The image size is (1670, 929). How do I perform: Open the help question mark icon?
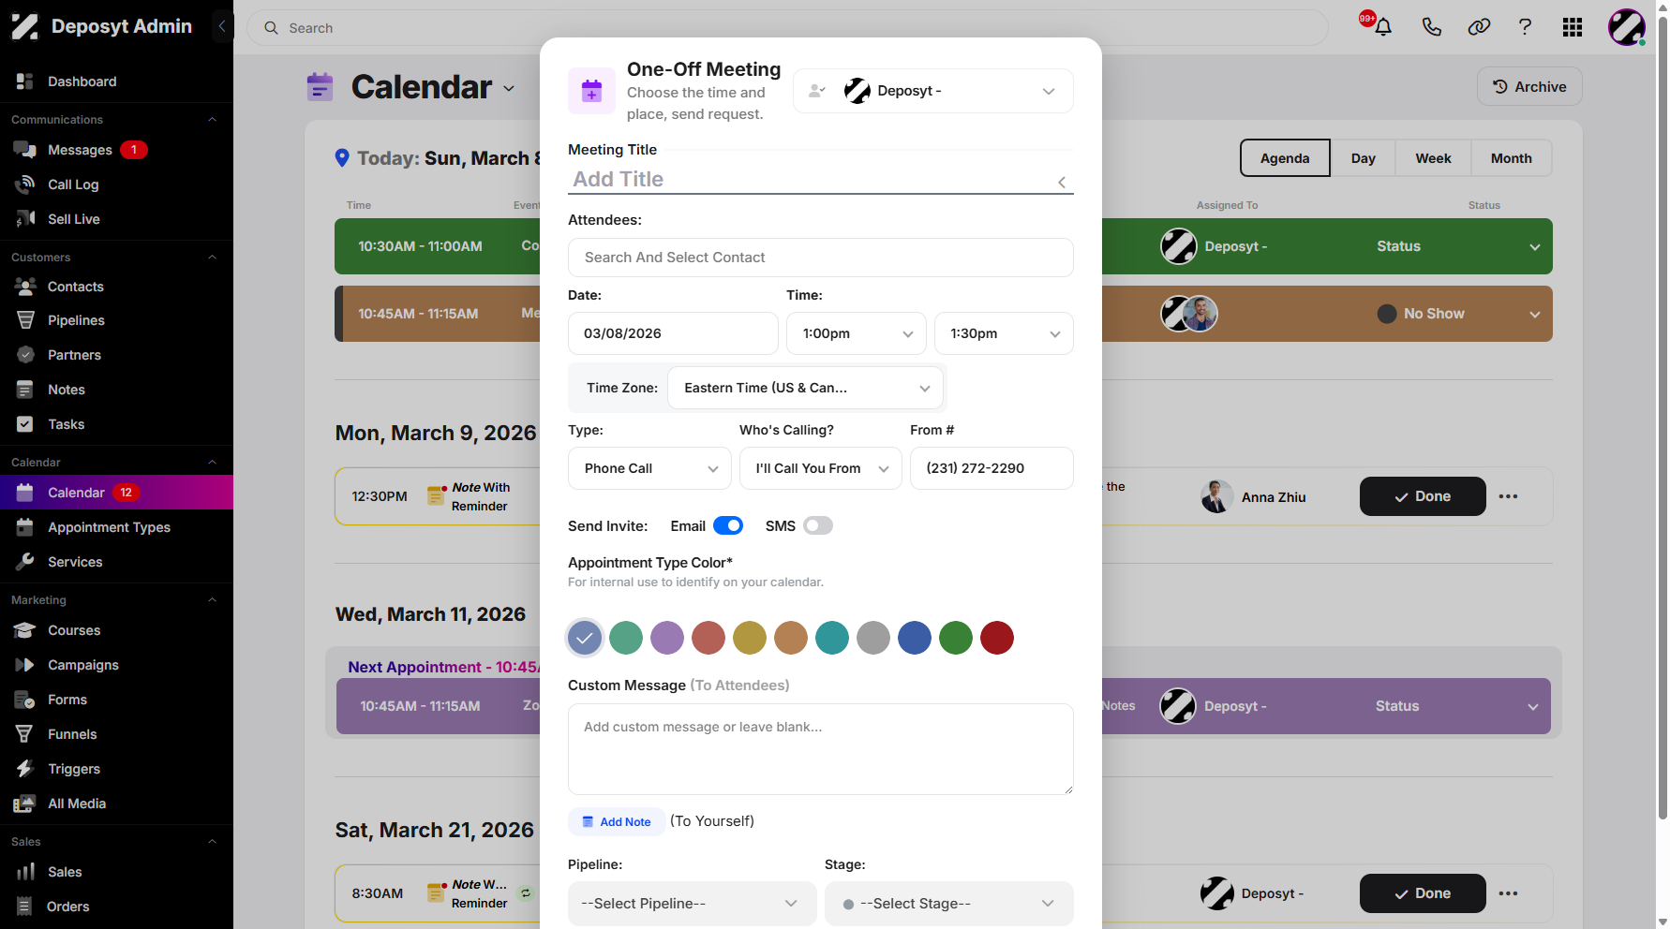coord(1525,27)
